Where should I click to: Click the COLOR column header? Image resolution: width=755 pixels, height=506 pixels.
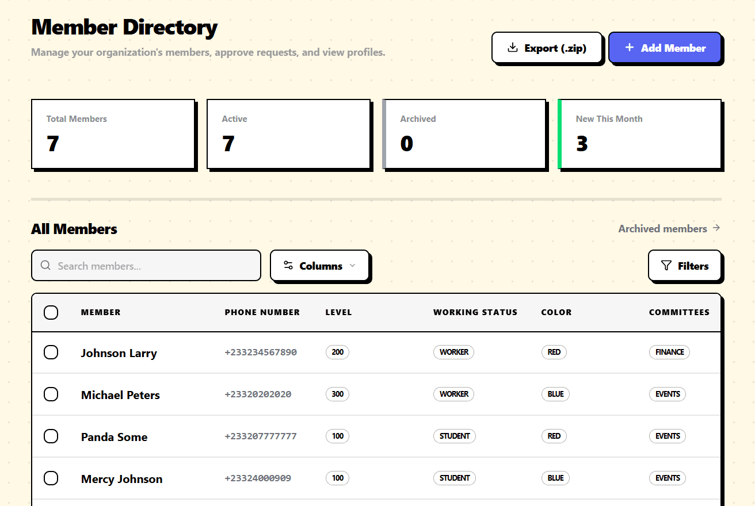(x=556, y=312)
